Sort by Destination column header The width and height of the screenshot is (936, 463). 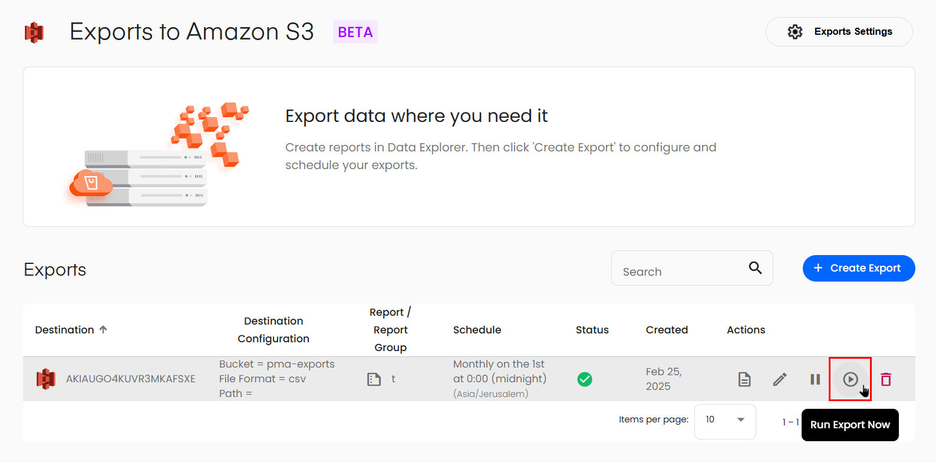(65, 330)
